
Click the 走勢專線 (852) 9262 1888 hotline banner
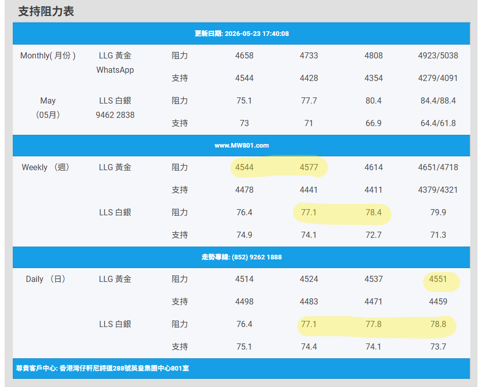241,257
